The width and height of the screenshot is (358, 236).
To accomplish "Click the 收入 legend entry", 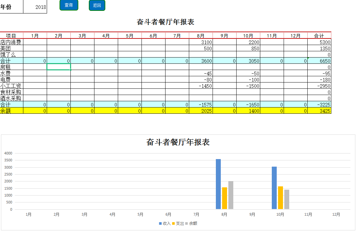I will (165, 224).
